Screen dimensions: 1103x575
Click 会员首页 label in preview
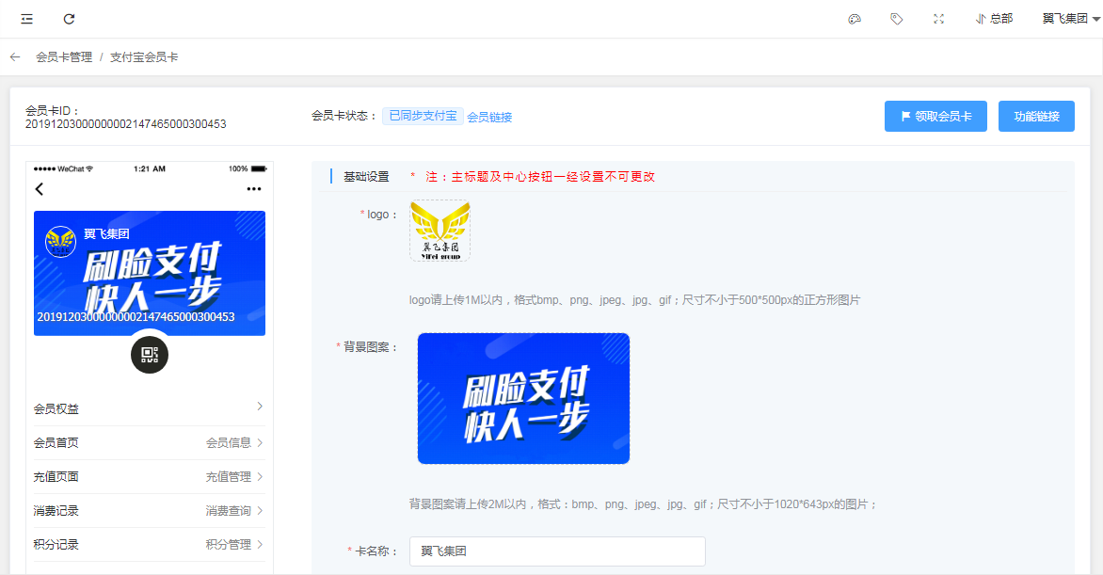pyautogui.click(x=56, y=442)
